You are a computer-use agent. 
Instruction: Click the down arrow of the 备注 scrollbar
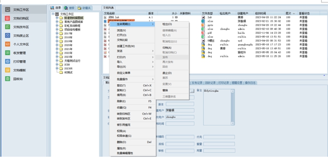[x=233, y=124]
